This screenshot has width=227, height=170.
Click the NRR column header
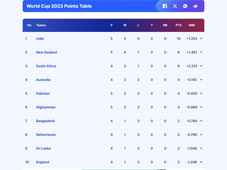(192, 25)
